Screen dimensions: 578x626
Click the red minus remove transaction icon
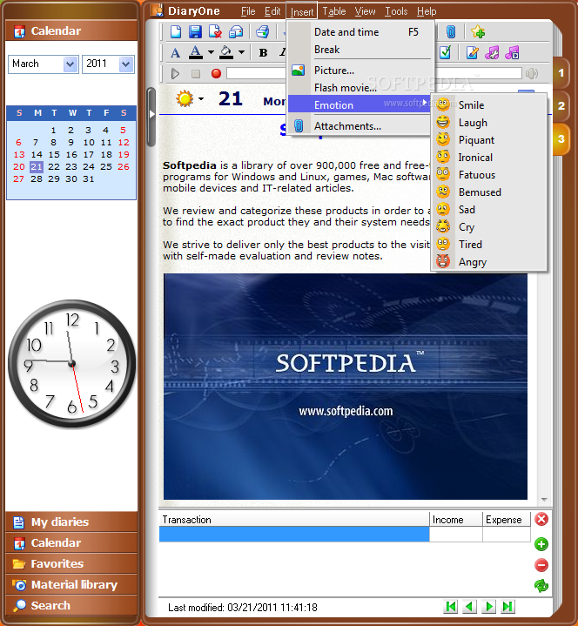541,565
